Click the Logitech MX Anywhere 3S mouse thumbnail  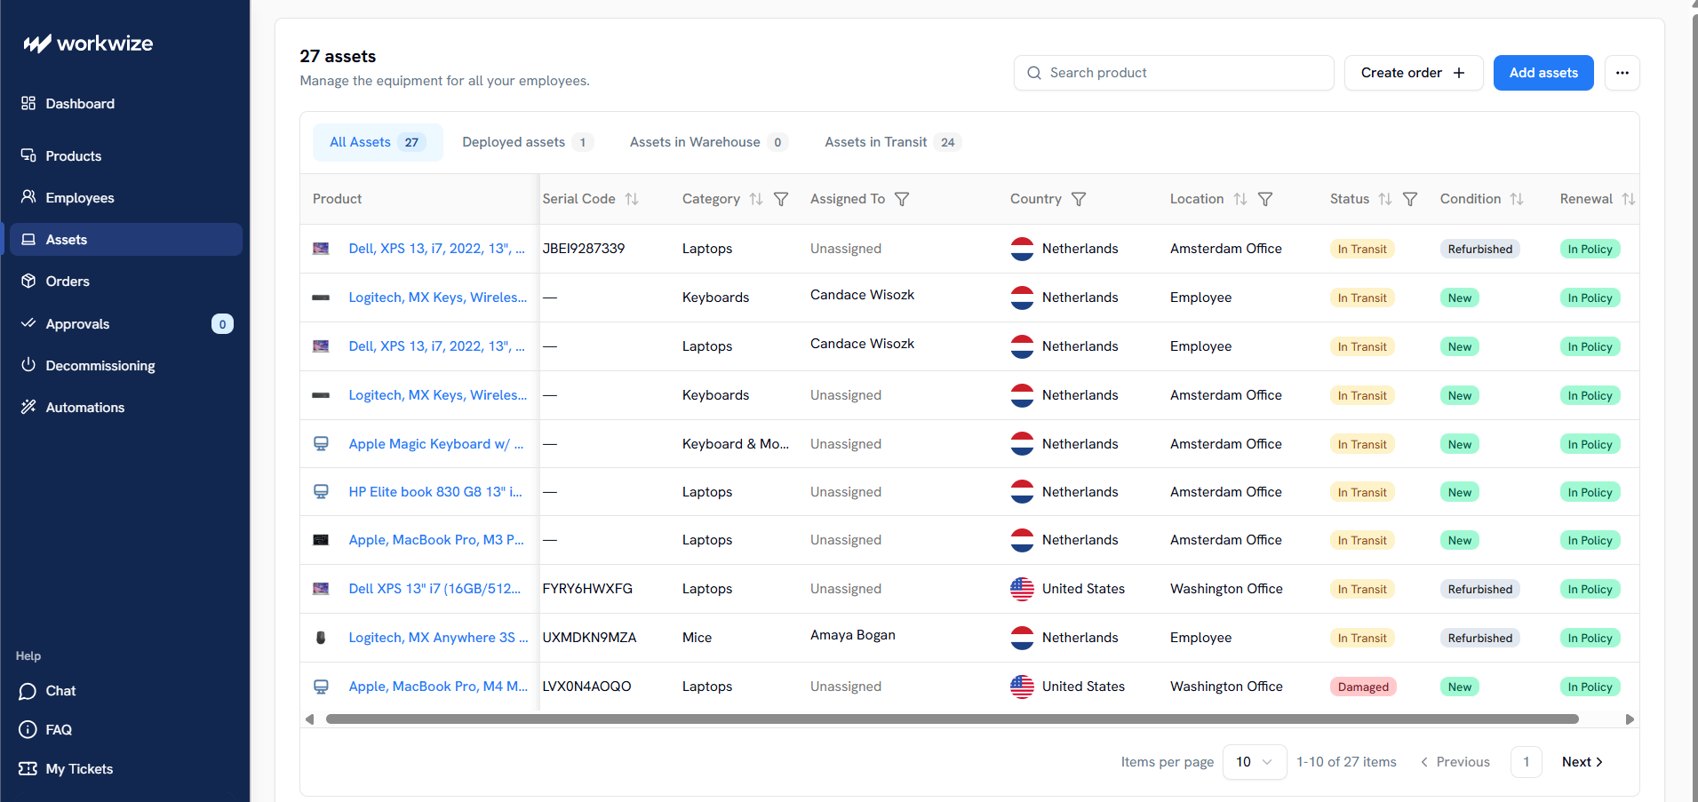click(x=321, y=638)
